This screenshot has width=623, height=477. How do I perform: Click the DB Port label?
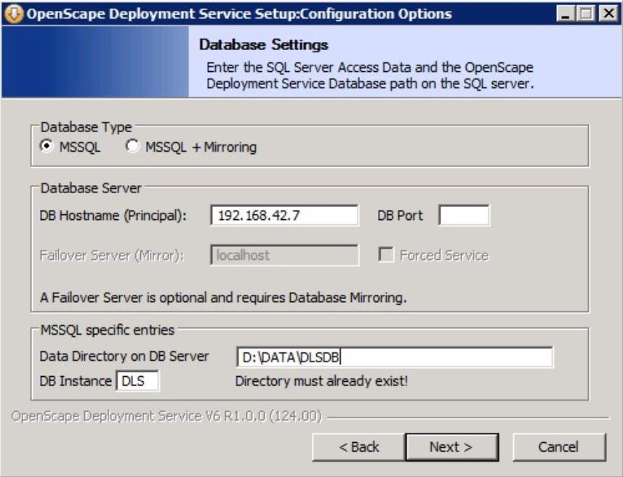400,216
